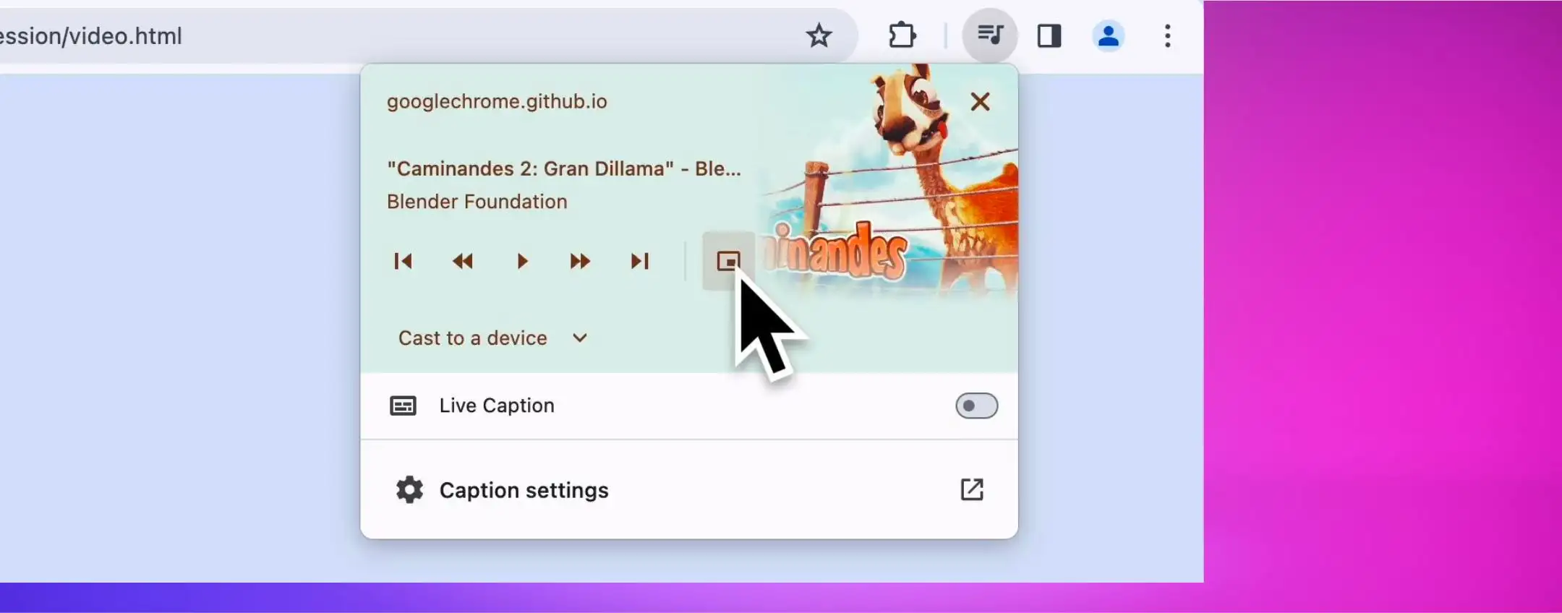Bookmark this page with the star icon
This screenshot has height=613, width=1562.
pos(819,35)
